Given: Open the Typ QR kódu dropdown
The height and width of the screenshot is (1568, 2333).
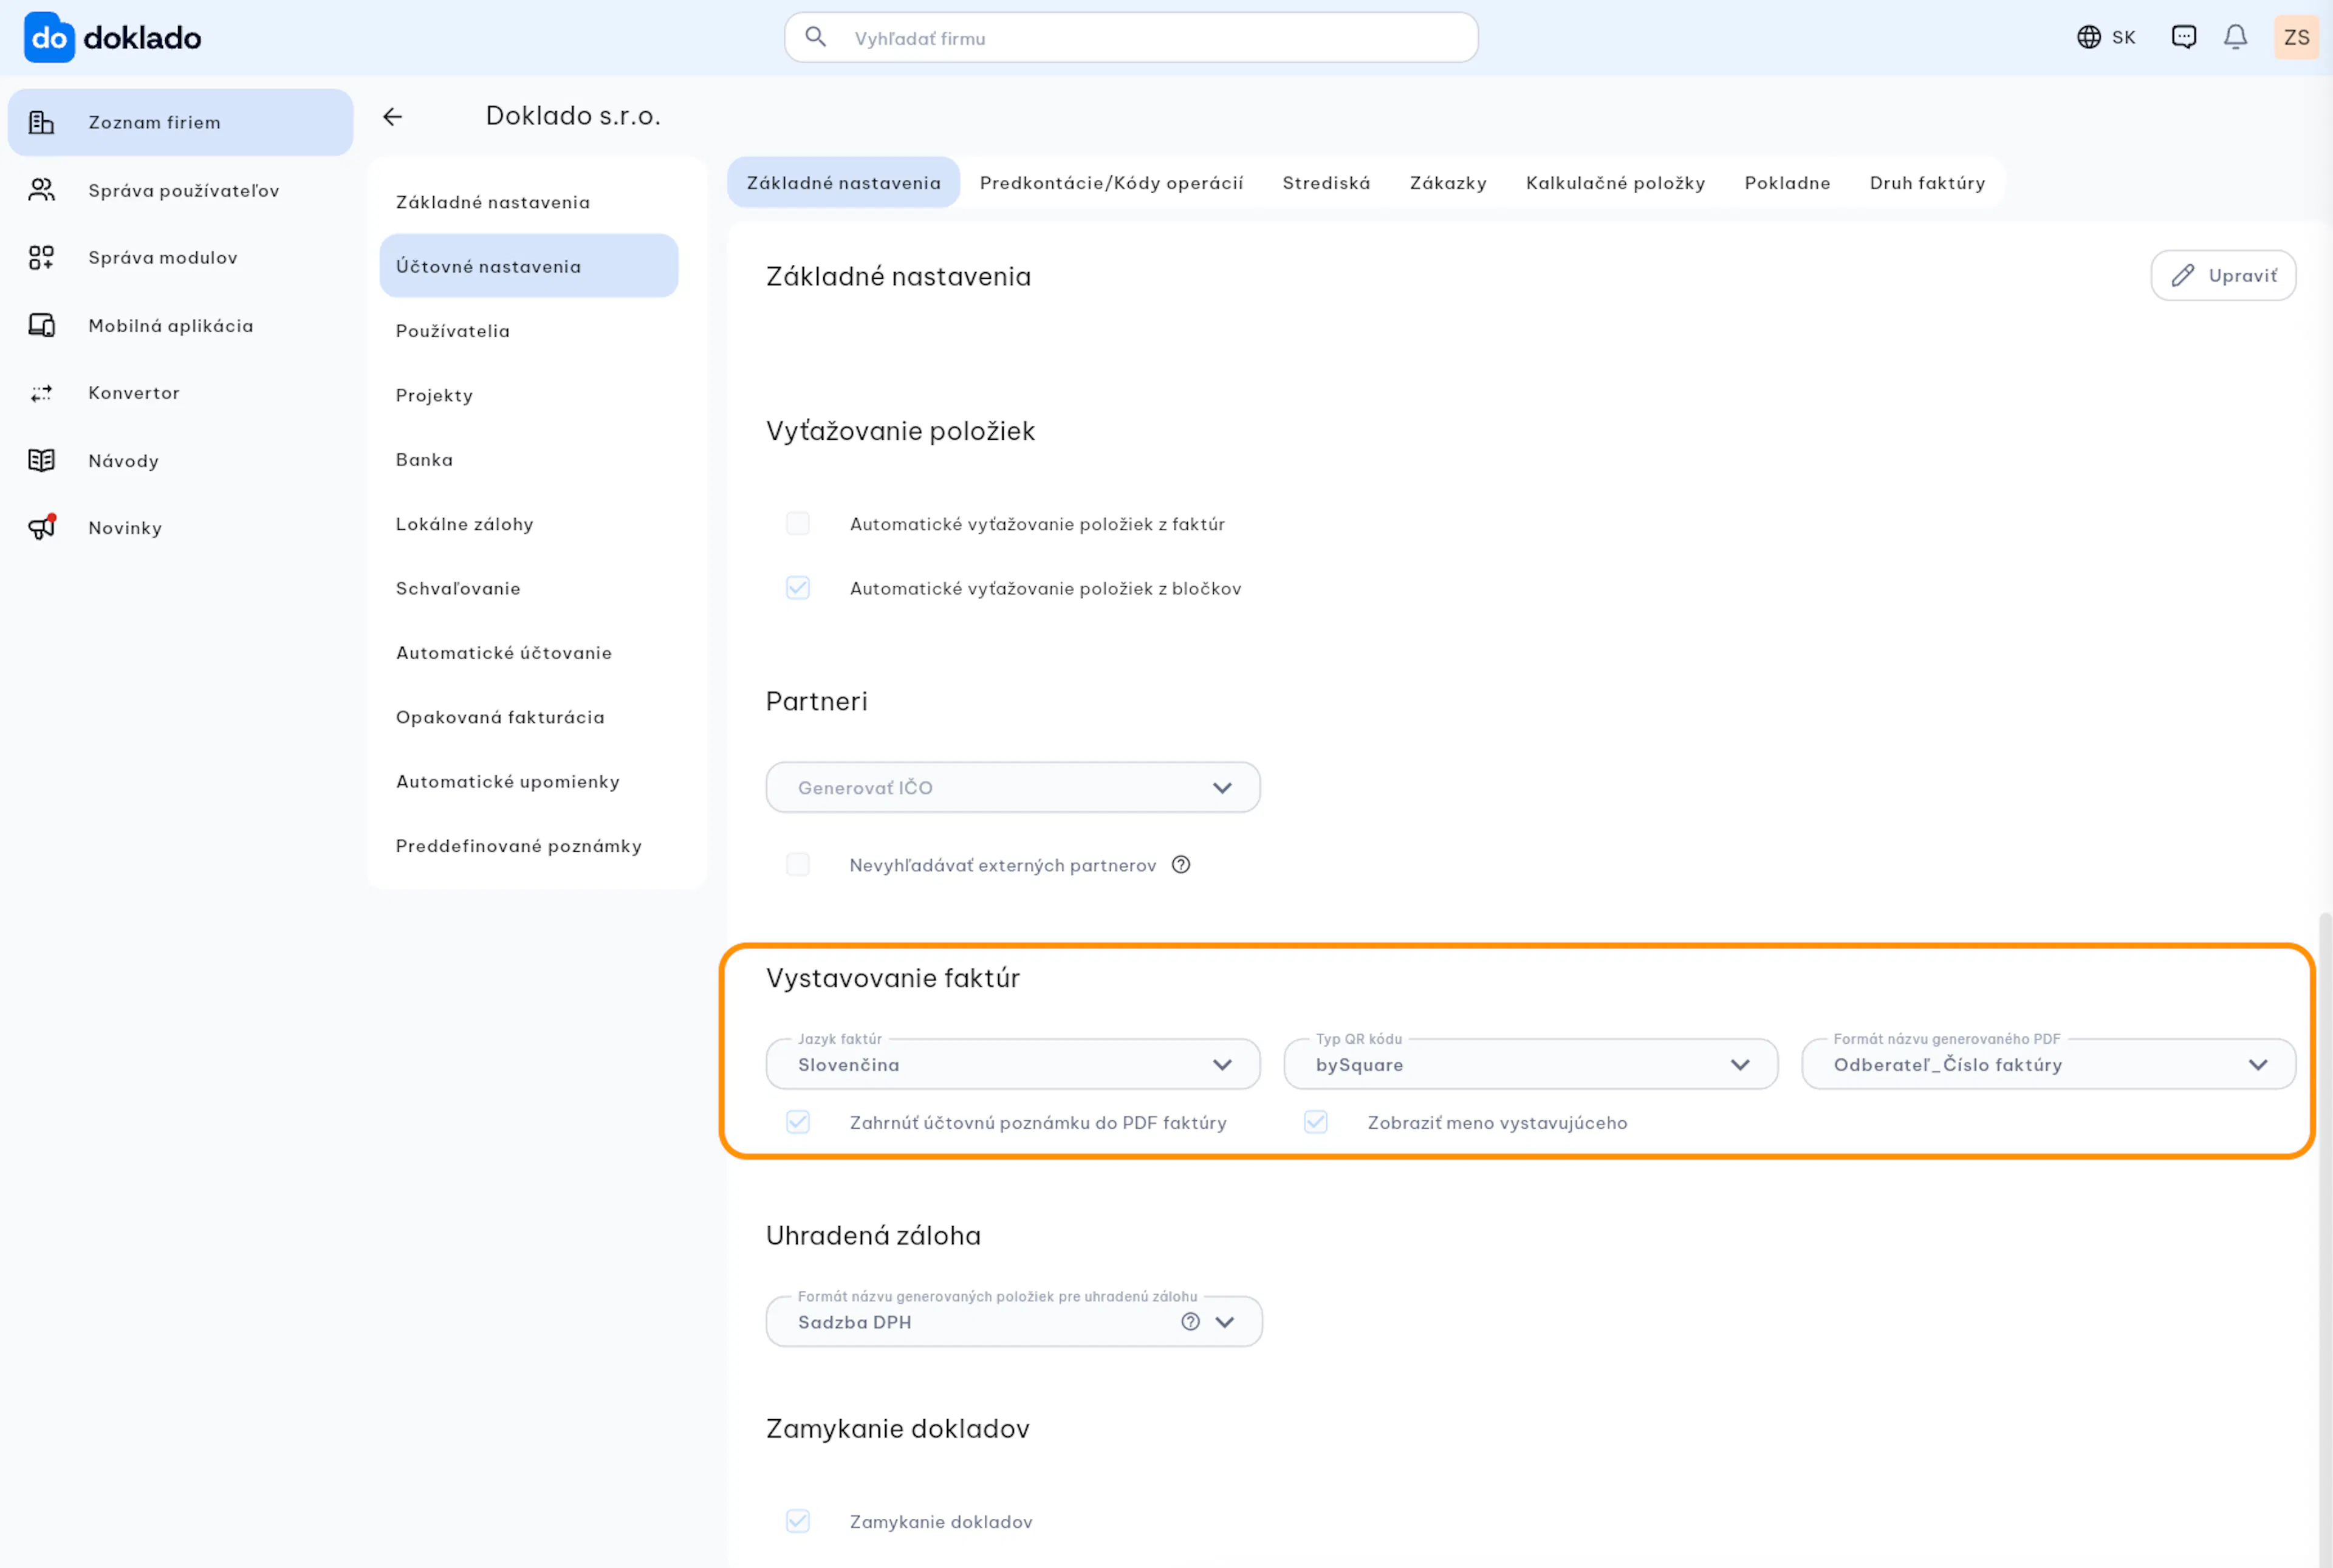Looking at the screenshot, I should pos(1531,1065).
